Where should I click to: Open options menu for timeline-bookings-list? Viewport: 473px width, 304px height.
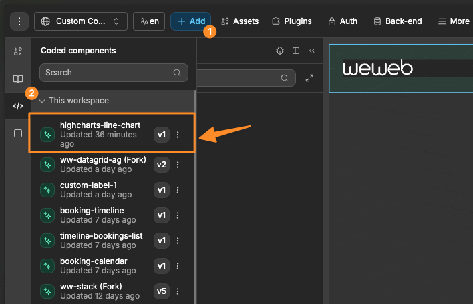178,241
